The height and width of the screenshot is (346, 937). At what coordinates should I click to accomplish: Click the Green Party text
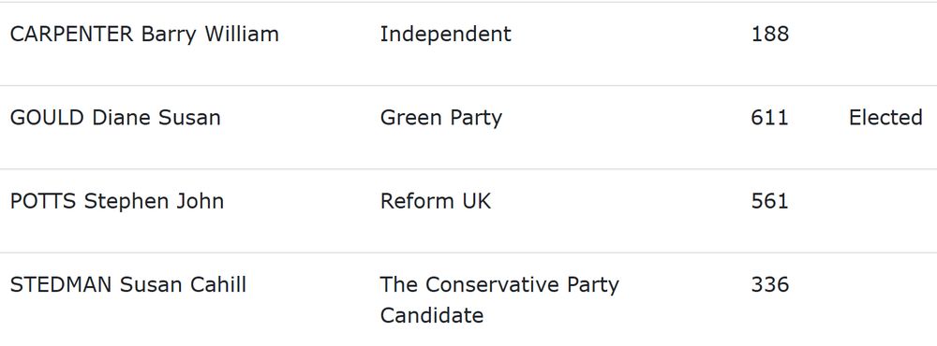441,118
